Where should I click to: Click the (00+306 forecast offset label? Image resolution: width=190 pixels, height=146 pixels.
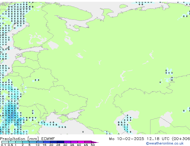180,139
